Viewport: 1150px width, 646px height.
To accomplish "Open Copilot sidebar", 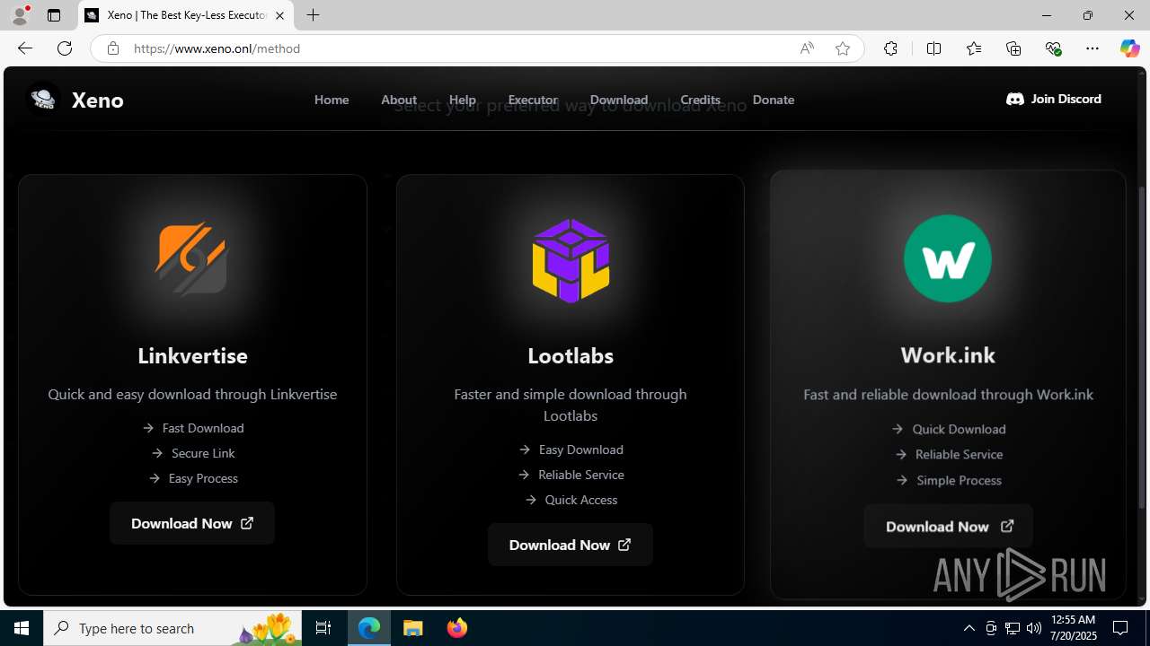I will point(1129,48).
